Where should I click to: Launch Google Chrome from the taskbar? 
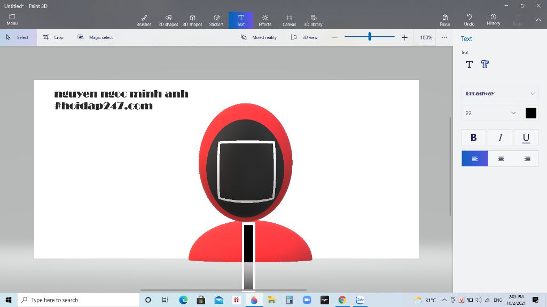click(342, 300)
